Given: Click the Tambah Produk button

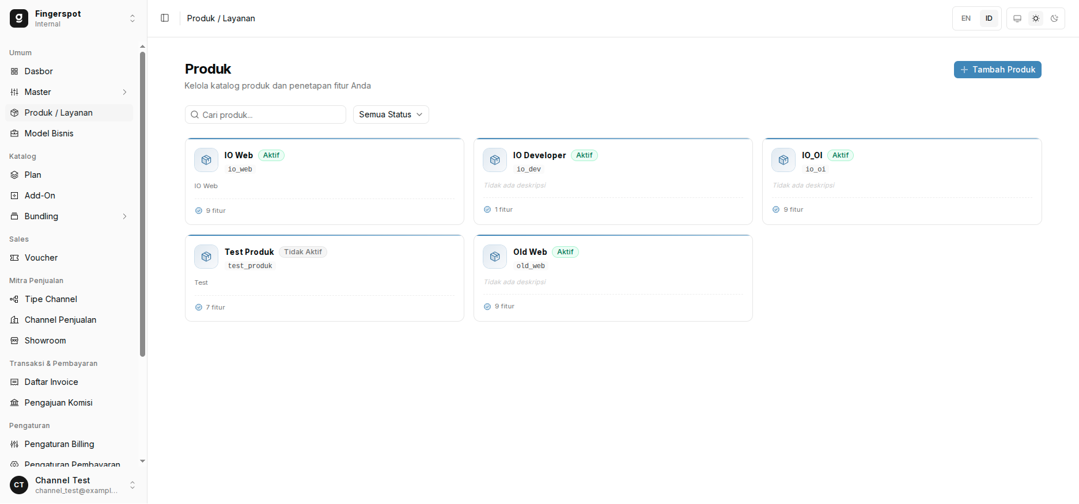Looking at the screenshot, I should (998, 70).
